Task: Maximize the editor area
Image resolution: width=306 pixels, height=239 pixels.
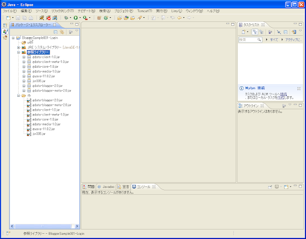Action: click(233, 24)
